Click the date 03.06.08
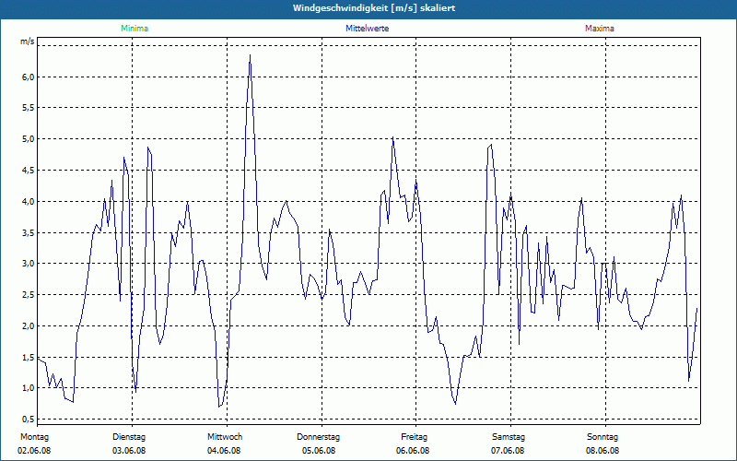 point(129,451)
